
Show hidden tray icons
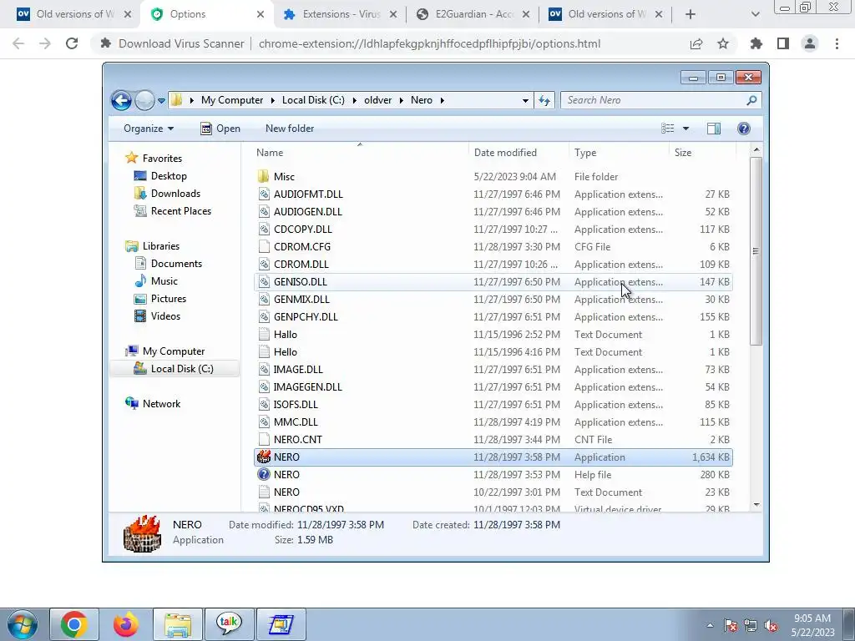710,626
